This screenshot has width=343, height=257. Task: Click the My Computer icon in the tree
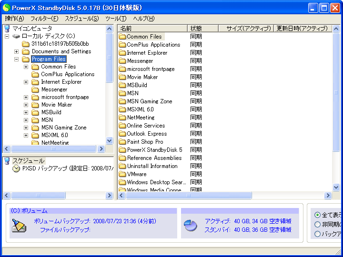click(x=7, y=29)
